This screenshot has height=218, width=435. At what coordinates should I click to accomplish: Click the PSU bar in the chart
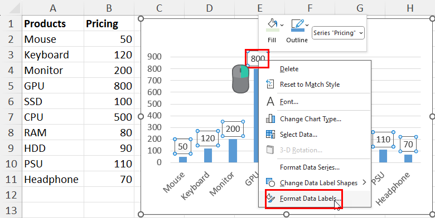click(383, 156)
